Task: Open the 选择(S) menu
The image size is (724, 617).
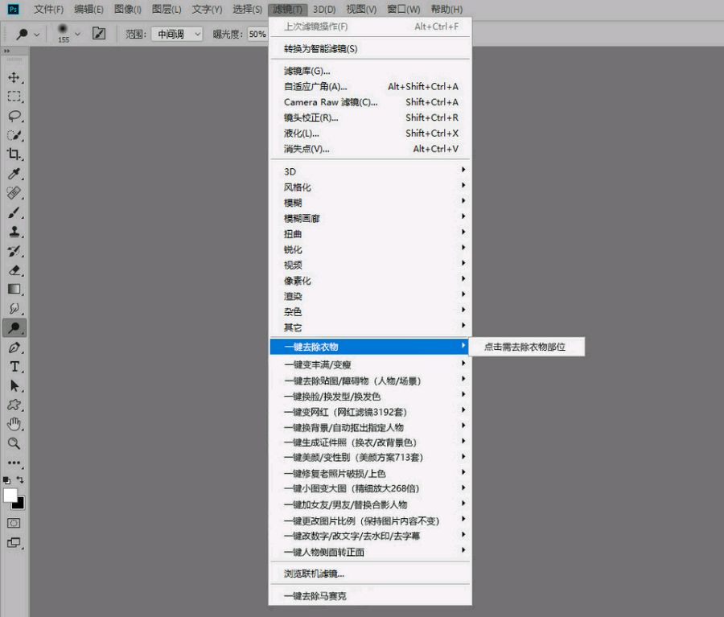Action: click(247, 9)
